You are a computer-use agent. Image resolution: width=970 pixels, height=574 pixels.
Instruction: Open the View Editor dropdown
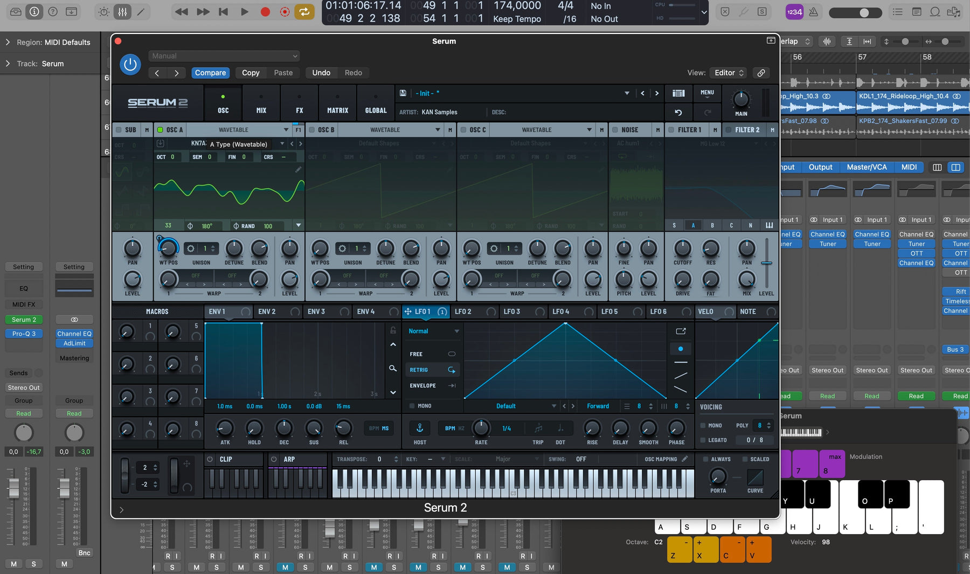pyautogui.click(x=729, y=73)
